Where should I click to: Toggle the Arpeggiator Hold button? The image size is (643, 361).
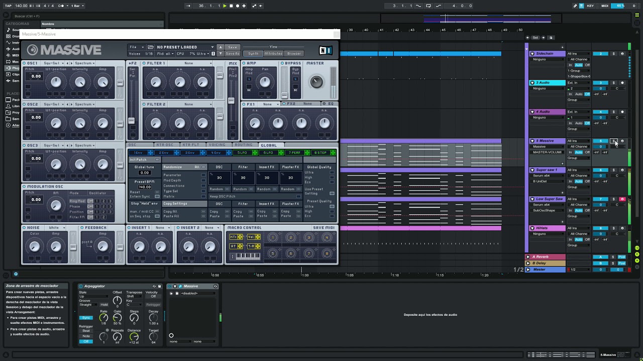coord(104,305)
